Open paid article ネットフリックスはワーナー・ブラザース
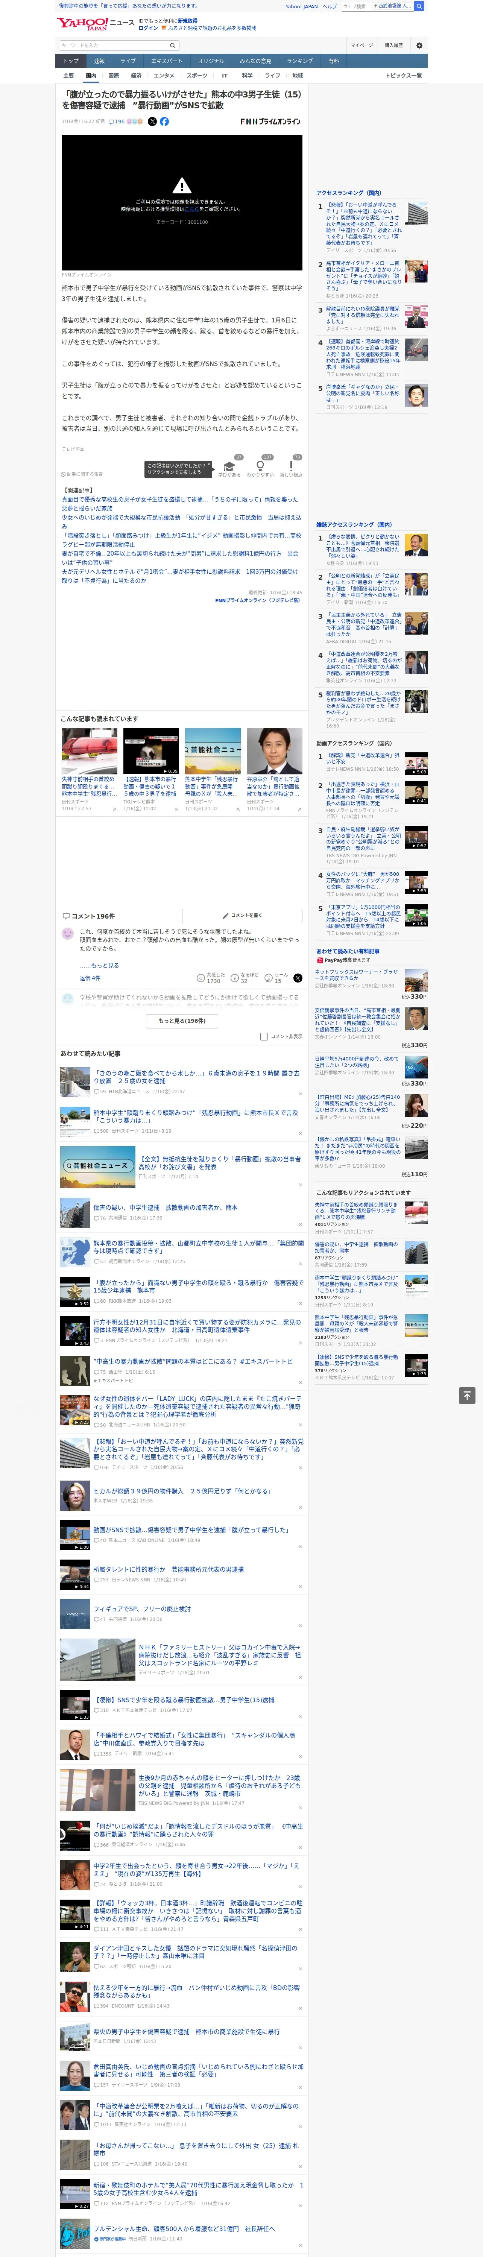Screen dimensions: 483x2257 pyautogui.click(x=356, y=975)
